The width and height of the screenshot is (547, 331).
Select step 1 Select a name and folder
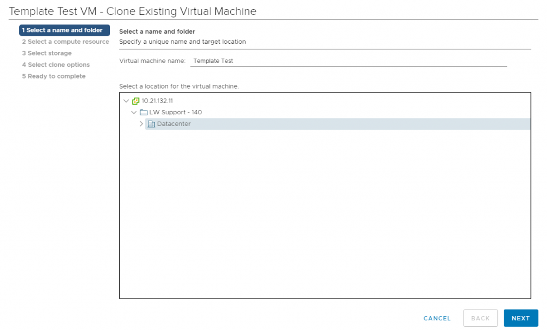(64, 30)
